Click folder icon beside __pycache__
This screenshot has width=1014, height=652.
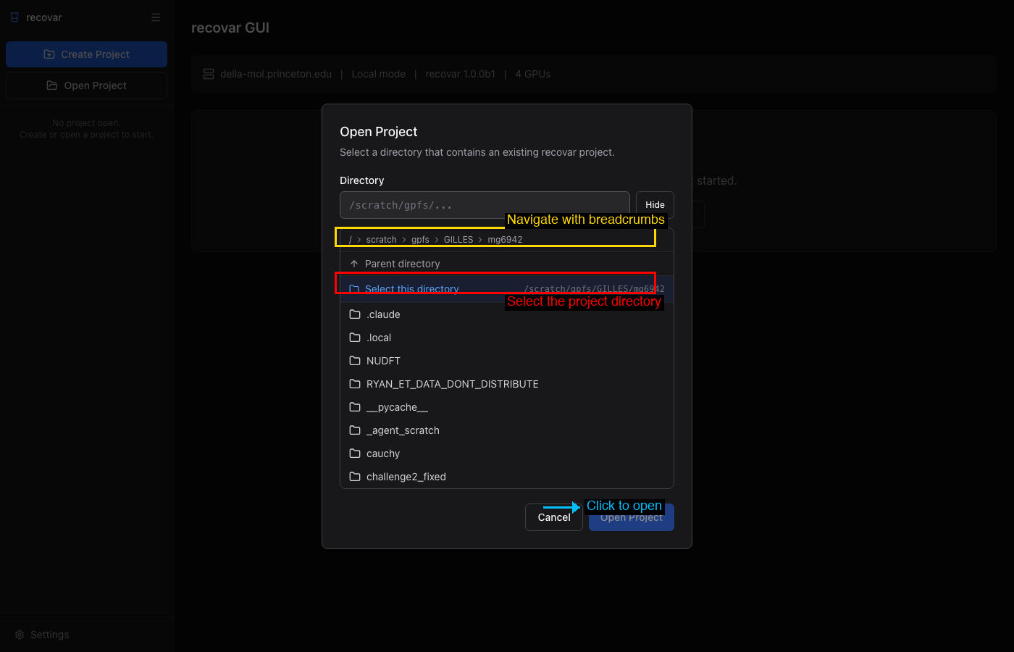[355, 407]
